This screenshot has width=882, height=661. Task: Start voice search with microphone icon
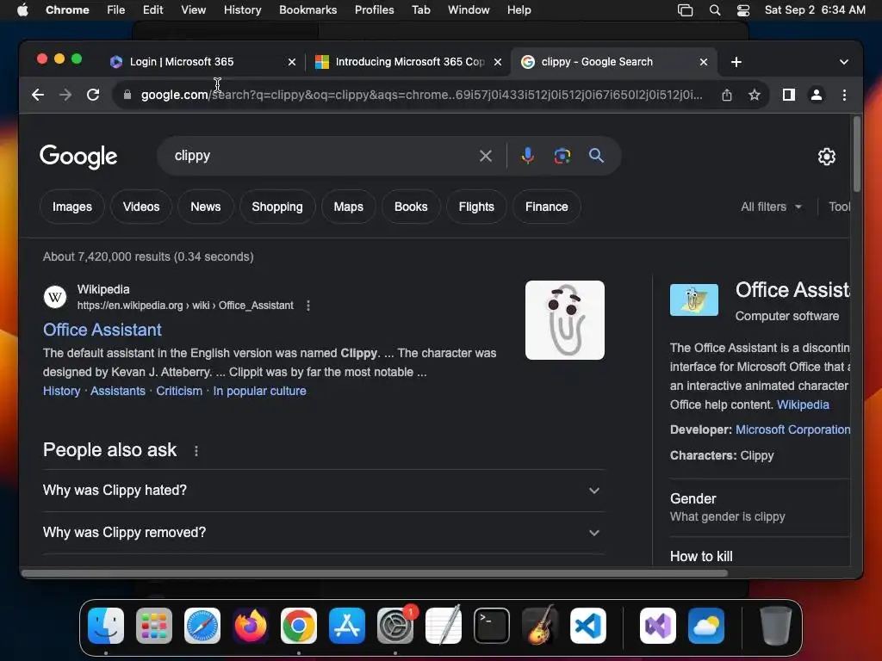click(x=528, y=156)
